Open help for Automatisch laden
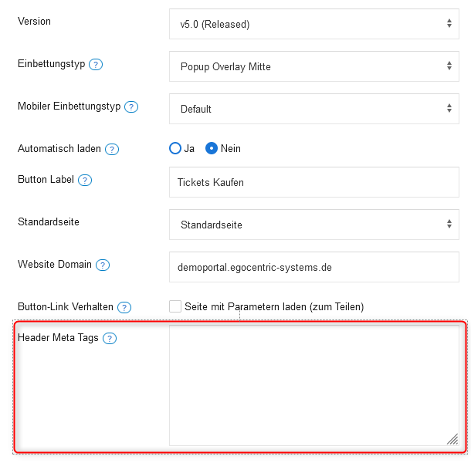The image size is (471, 463). 112,149
